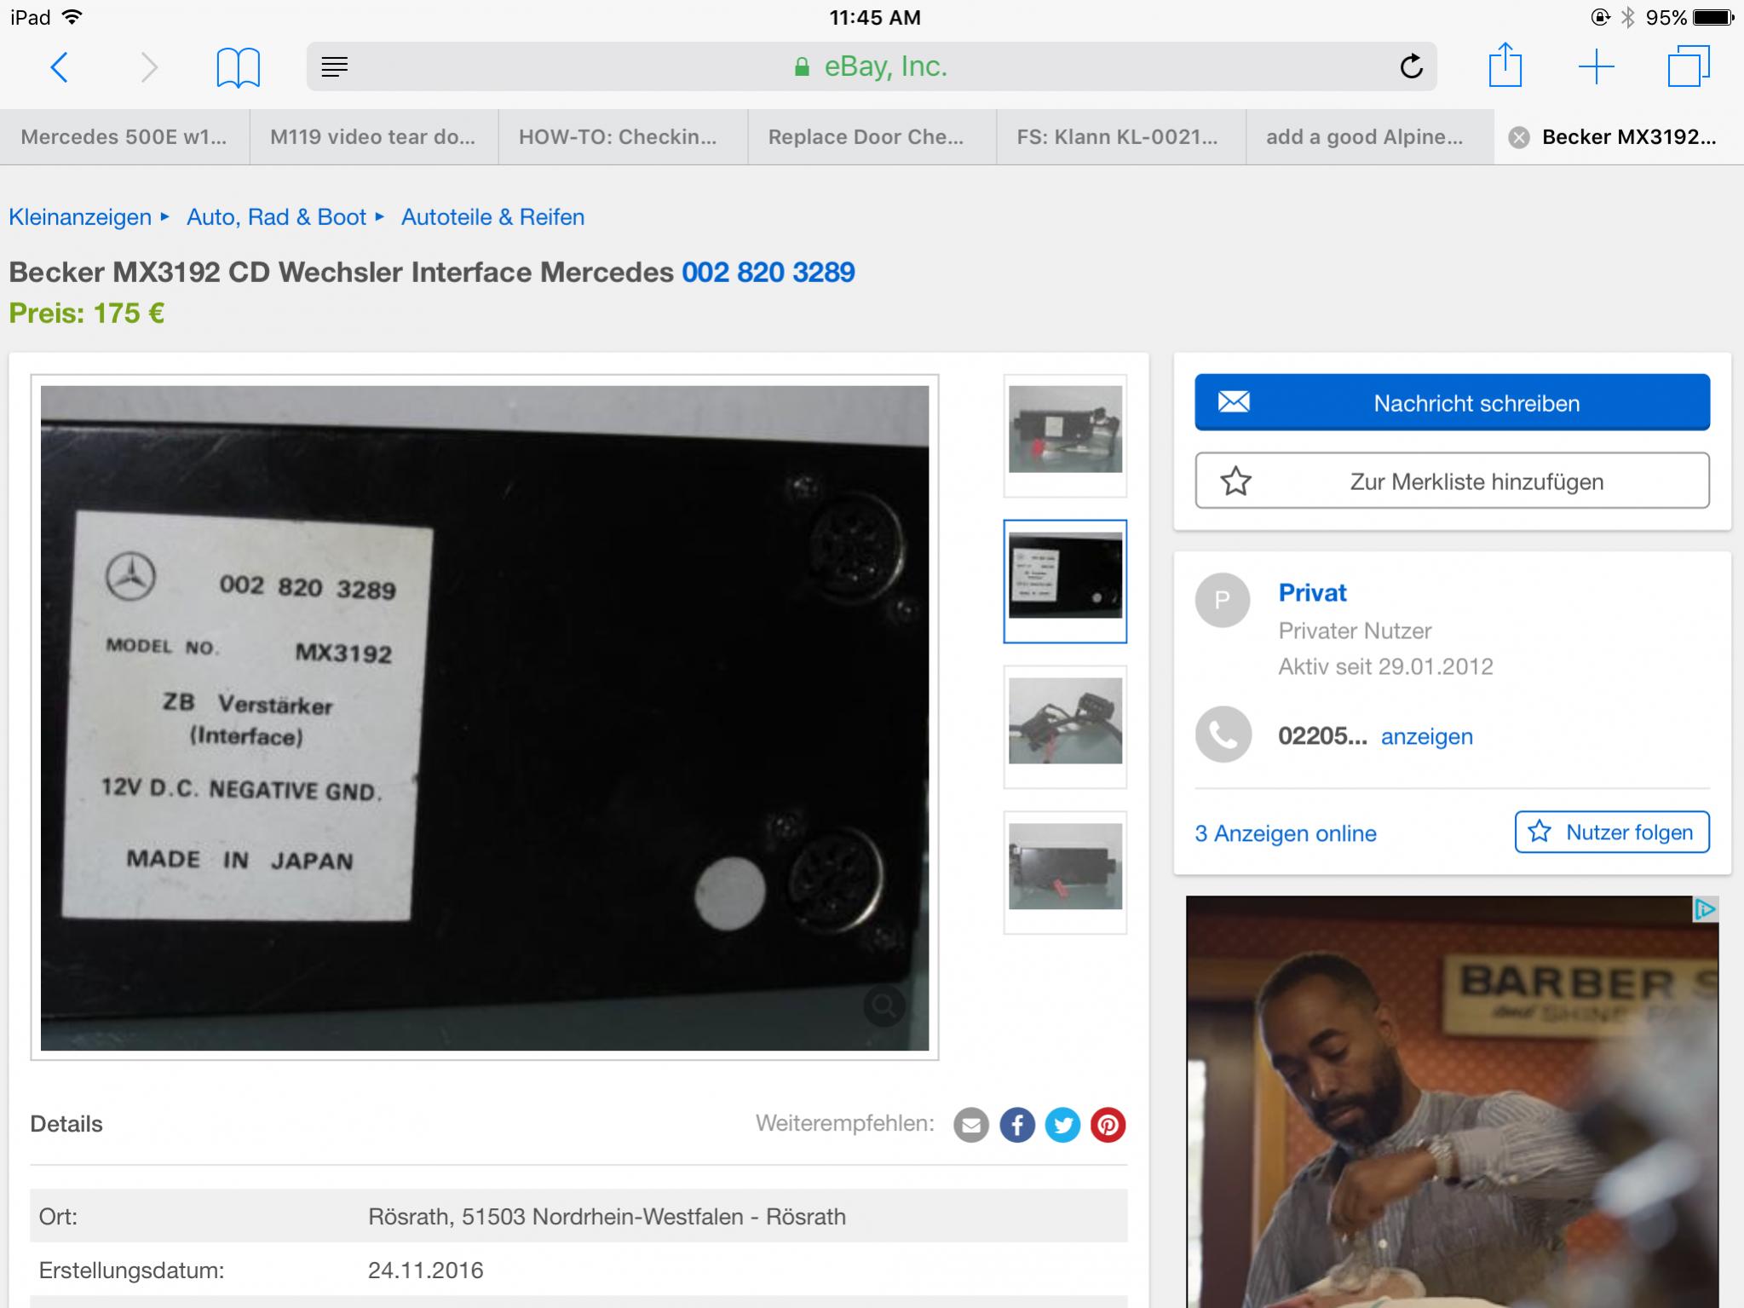1744x1308 pixels.
Task: Tap the Safari forward arrow
Action: (149, 66)
